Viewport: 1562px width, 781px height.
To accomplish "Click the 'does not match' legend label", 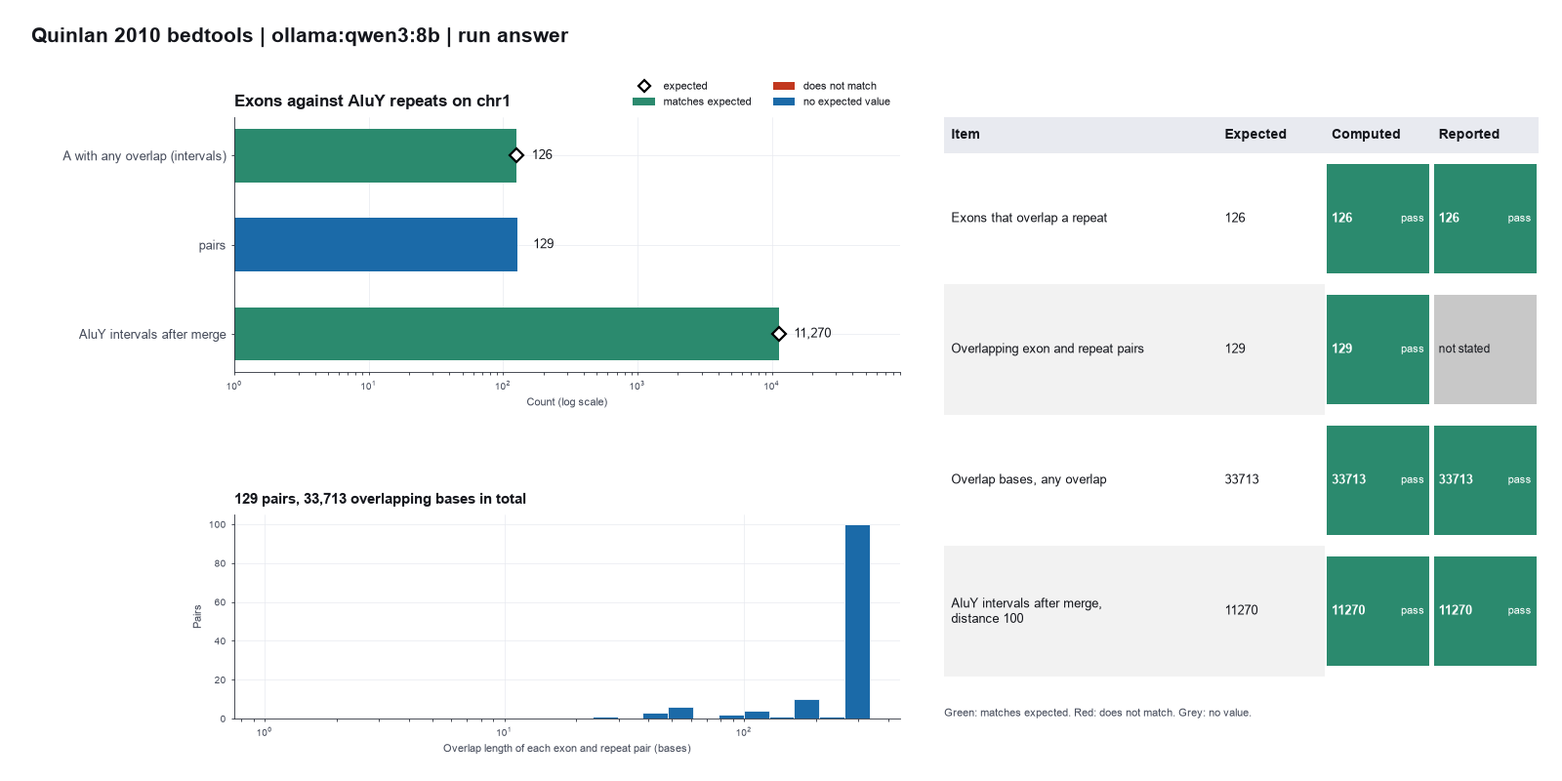I will click(x=840, y=86).
